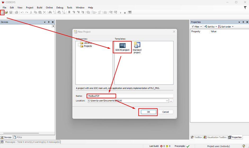Click the Logout gear toolbar icon
Viewport: 249px width, 148px height.
[115, 12]
